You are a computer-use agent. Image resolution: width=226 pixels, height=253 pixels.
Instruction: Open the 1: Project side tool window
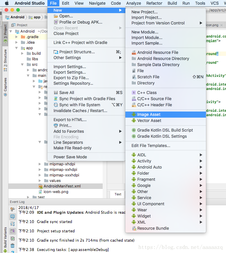[x=5, y=33]
